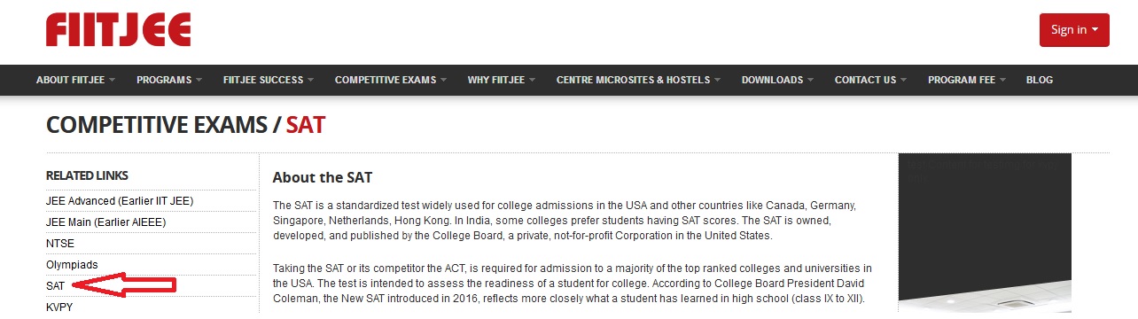Screen dimensions: 1138x319
Task: Open the COMPETITIVE EXAMS menu
Action: click(391, 80)
